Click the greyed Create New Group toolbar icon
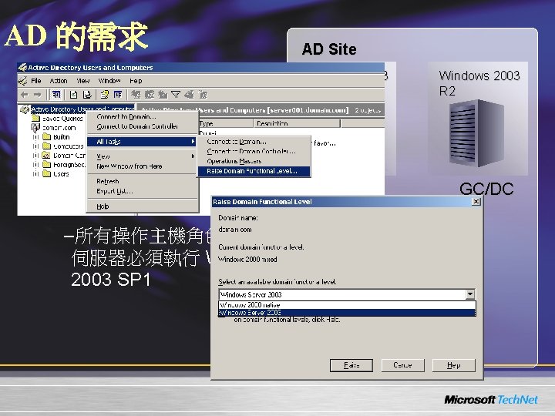The height and width of the screenshot is (416, 555). pos(150,95)
